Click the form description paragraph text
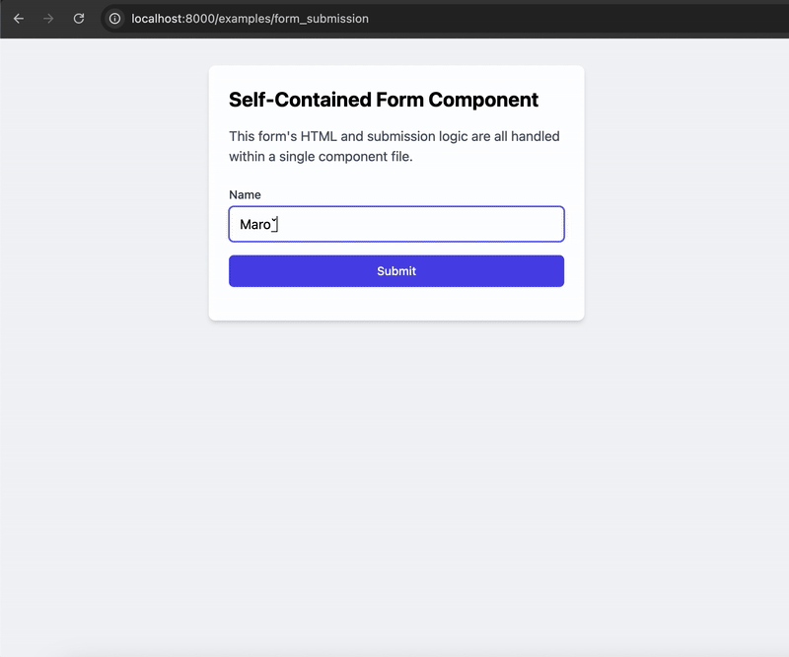Image resolution: width=789 pixels, height=657 pixels. tap(394, 146)
